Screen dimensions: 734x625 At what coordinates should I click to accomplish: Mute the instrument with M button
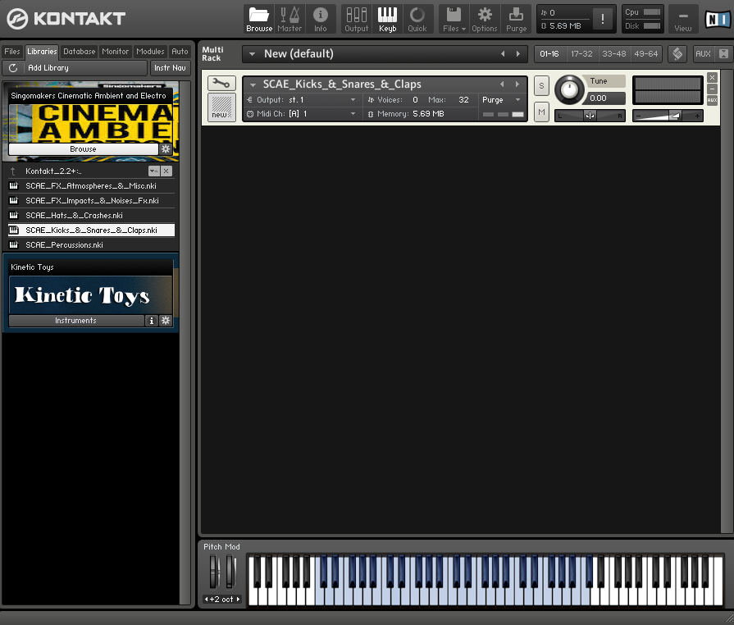point(541,112)
